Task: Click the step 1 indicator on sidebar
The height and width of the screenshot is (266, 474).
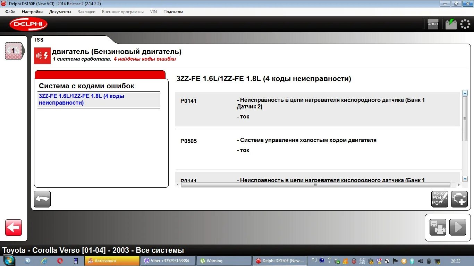Action: (15, 51)
